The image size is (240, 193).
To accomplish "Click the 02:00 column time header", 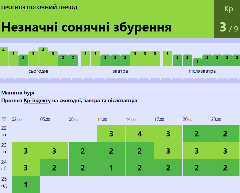I will [x=17, y=120].
